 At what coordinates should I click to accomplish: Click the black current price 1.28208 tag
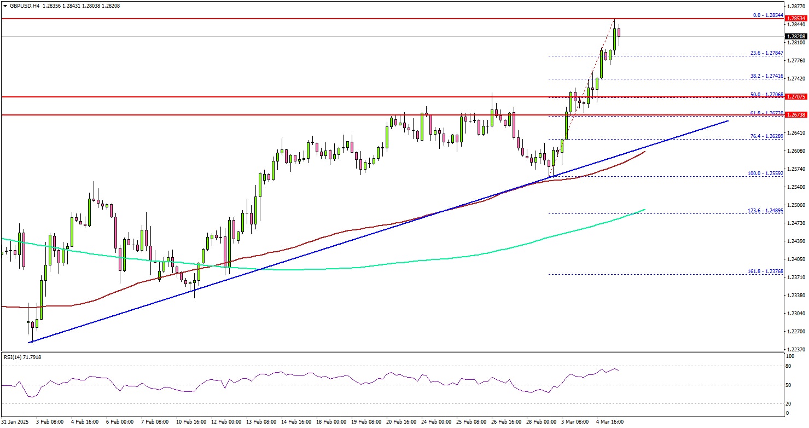click(x=797, y=37)
